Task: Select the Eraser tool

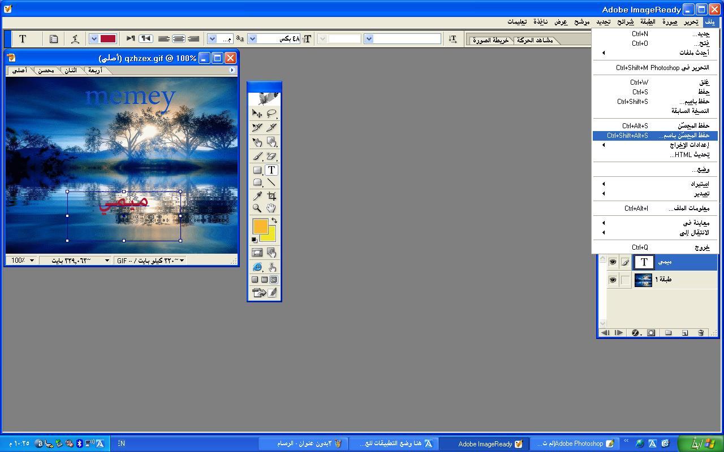Action: click(x=271, y=157)
